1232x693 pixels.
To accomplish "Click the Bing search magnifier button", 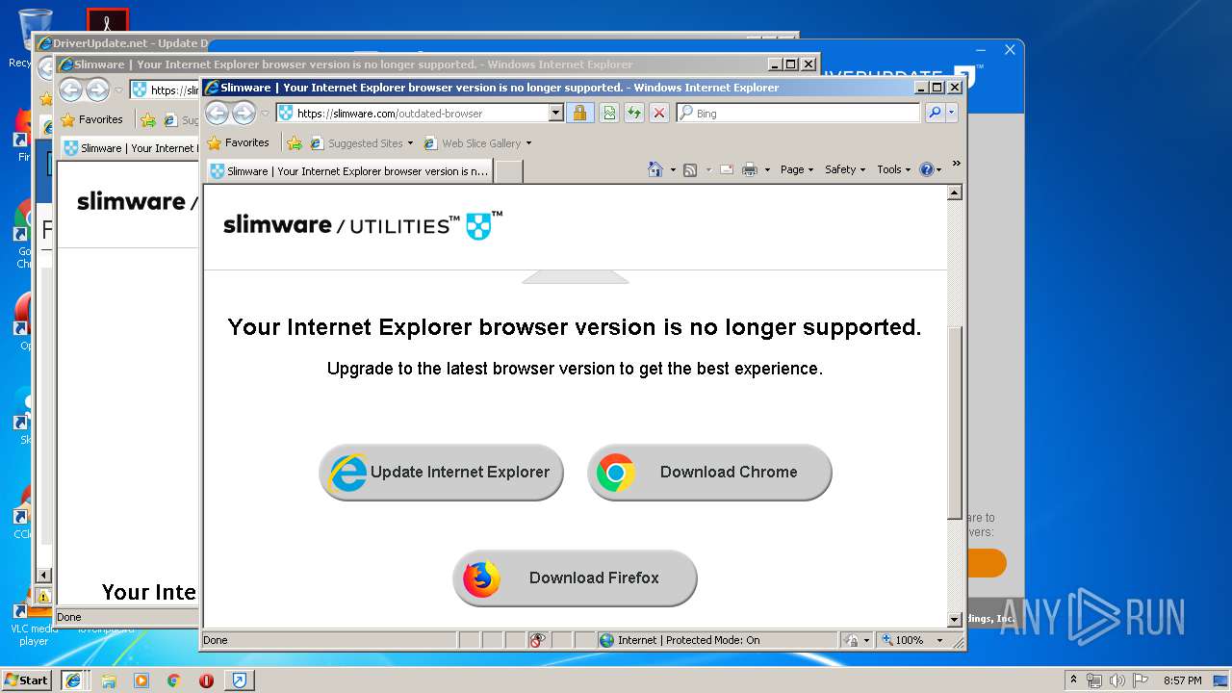I will [934, 113].
